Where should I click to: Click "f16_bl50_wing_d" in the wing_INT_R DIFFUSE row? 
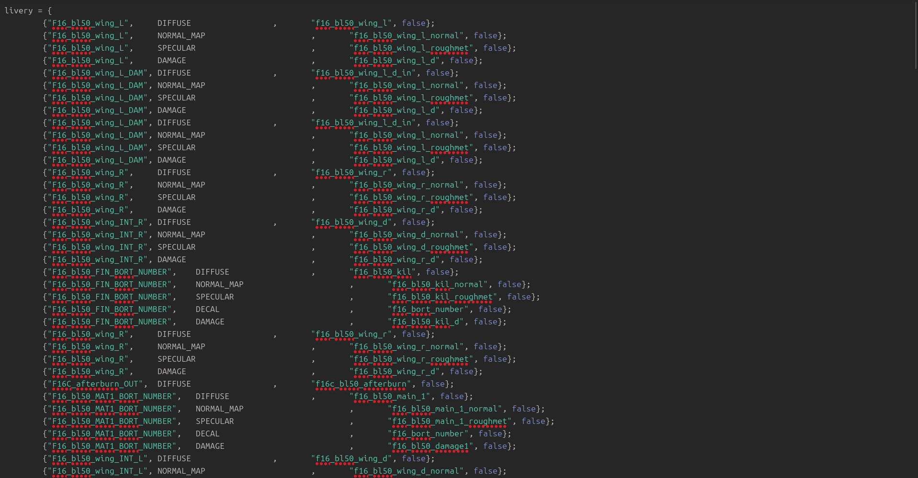point(351,222)
